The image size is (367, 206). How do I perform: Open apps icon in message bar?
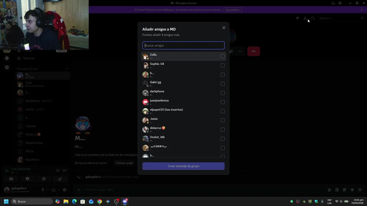360,190
